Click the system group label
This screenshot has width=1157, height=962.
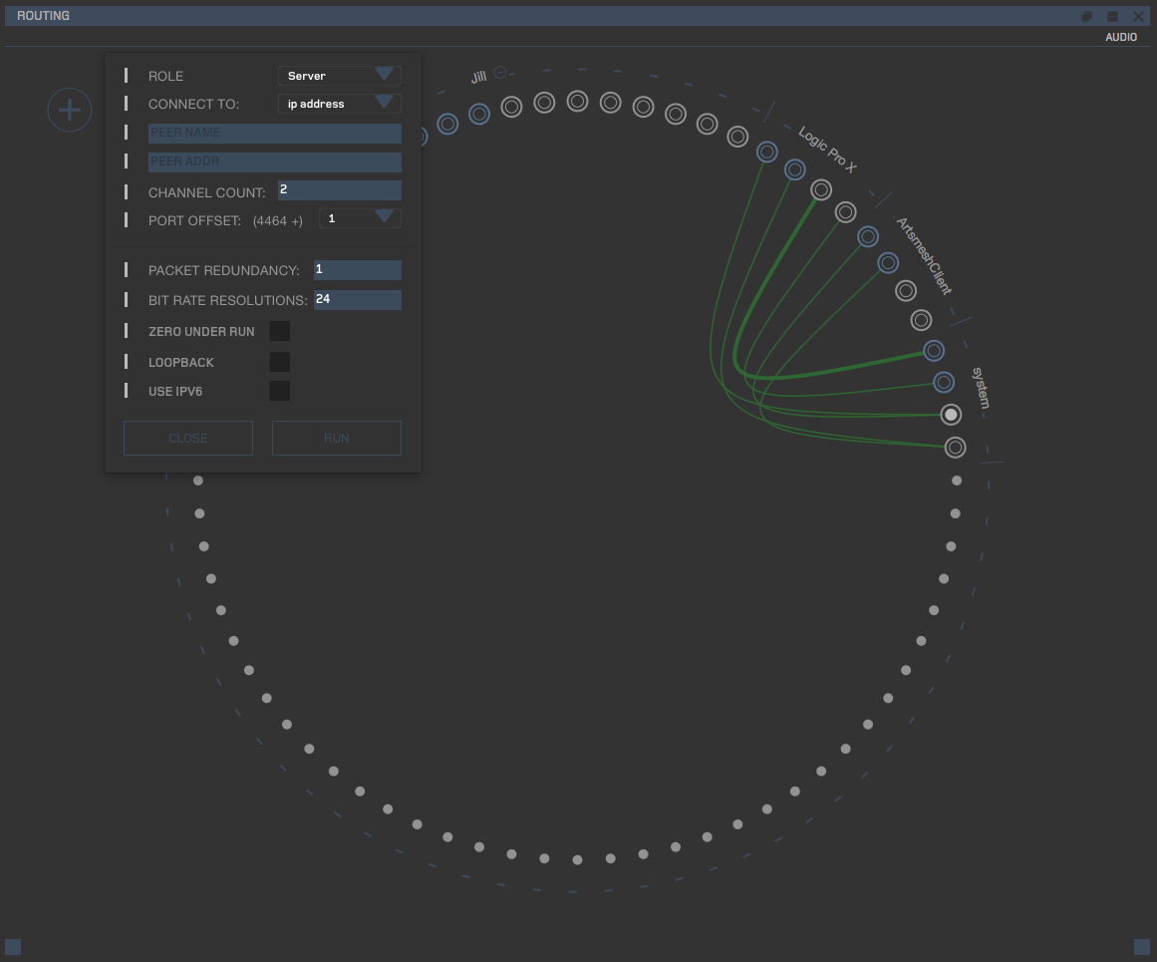[x=981, y=388]
